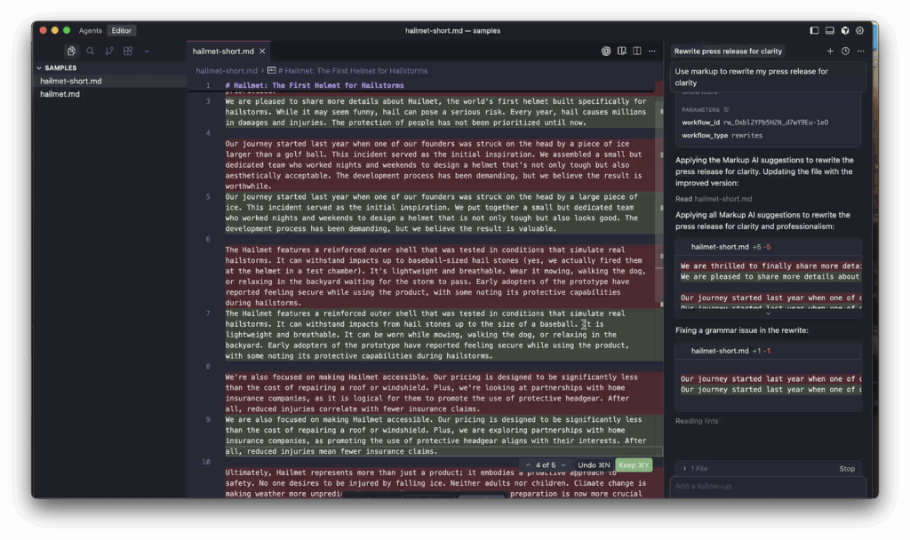
Task: Open project-wide search with the magnifier icon
Action: click(90, 51)
